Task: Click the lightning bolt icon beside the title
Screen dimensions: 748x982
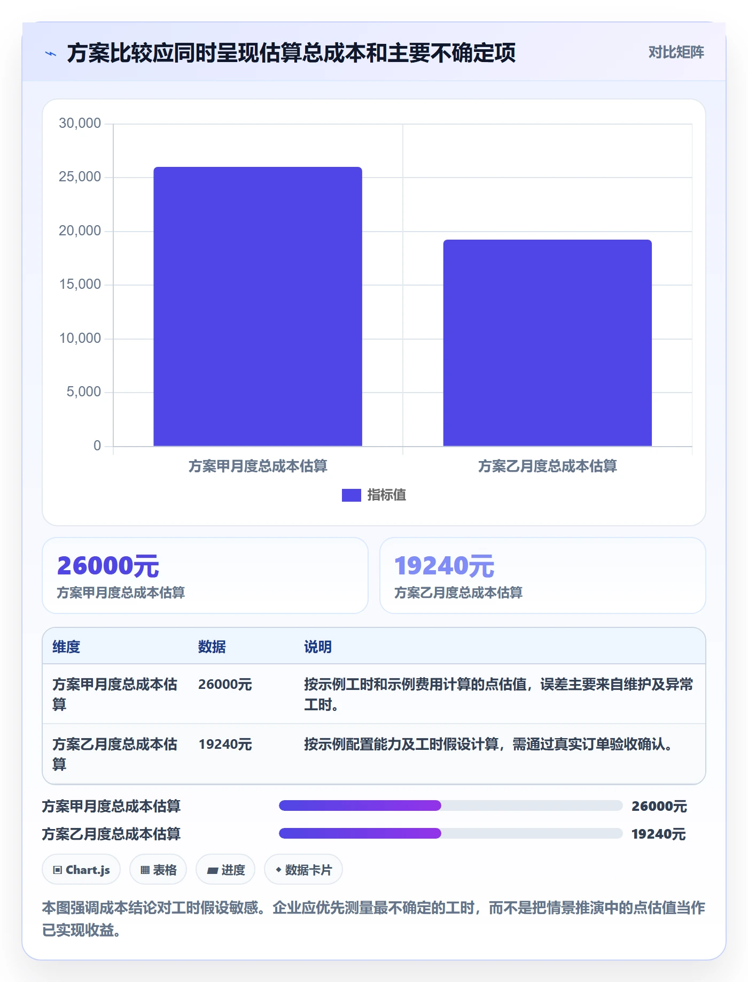Action: pyautogui.click(x=51, y=53)
